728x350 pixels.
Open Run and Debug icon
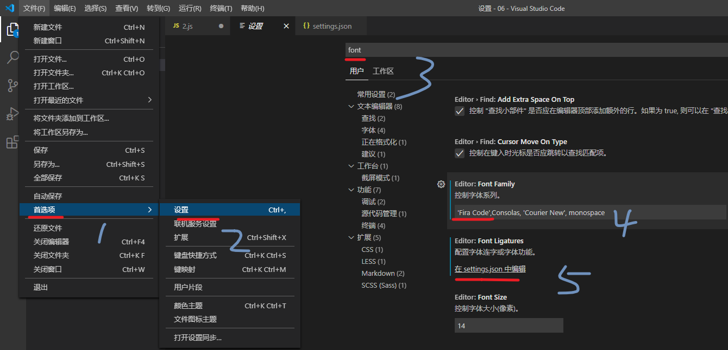[x=12, y=114]
